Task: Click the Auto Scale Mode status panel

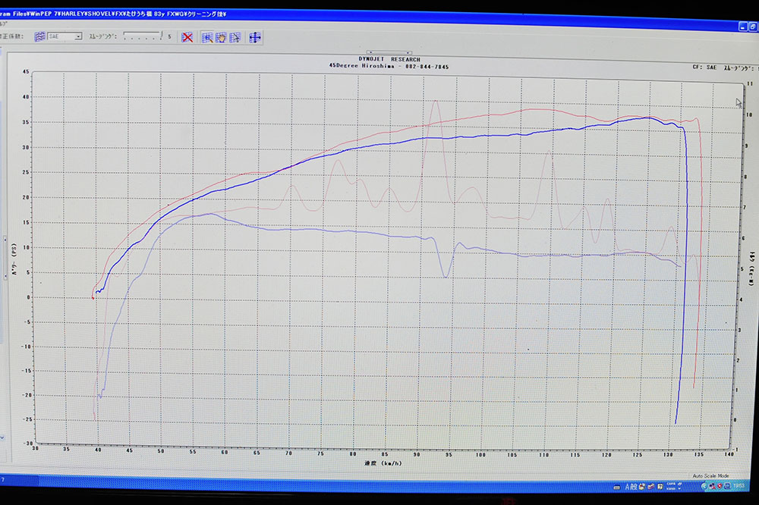Action: pyautogui.click(x=710, y=475)
